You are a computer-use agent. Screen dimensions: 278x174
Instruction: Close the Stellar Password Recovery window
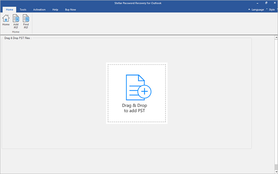pos(275,3)
